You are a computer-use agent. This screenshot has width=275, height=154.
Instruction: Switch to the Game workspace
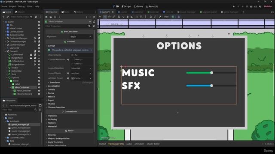pyautogui.click(x=138, y=6)
